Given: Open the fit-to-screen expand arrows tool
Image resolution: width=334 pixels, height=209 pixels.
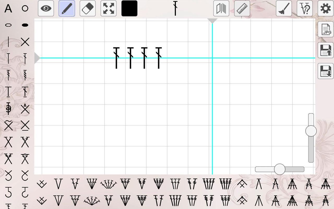Looking at the screenshot, I should 109,8.
